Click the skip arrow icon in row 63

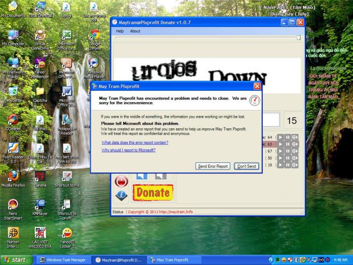coord(295,144)
